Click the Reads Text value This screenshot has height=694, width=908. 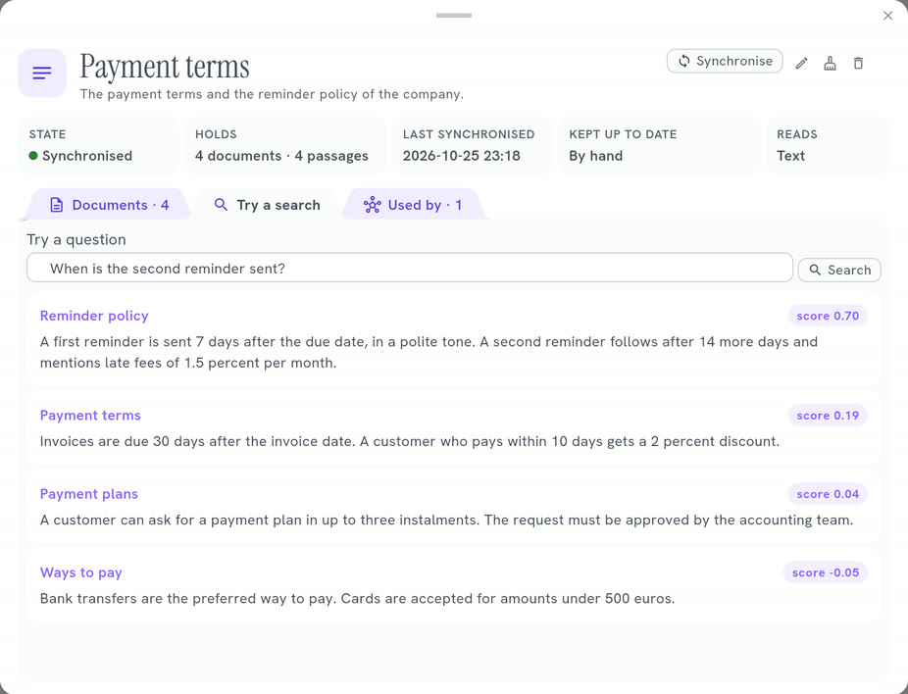(x=791, y=156)
